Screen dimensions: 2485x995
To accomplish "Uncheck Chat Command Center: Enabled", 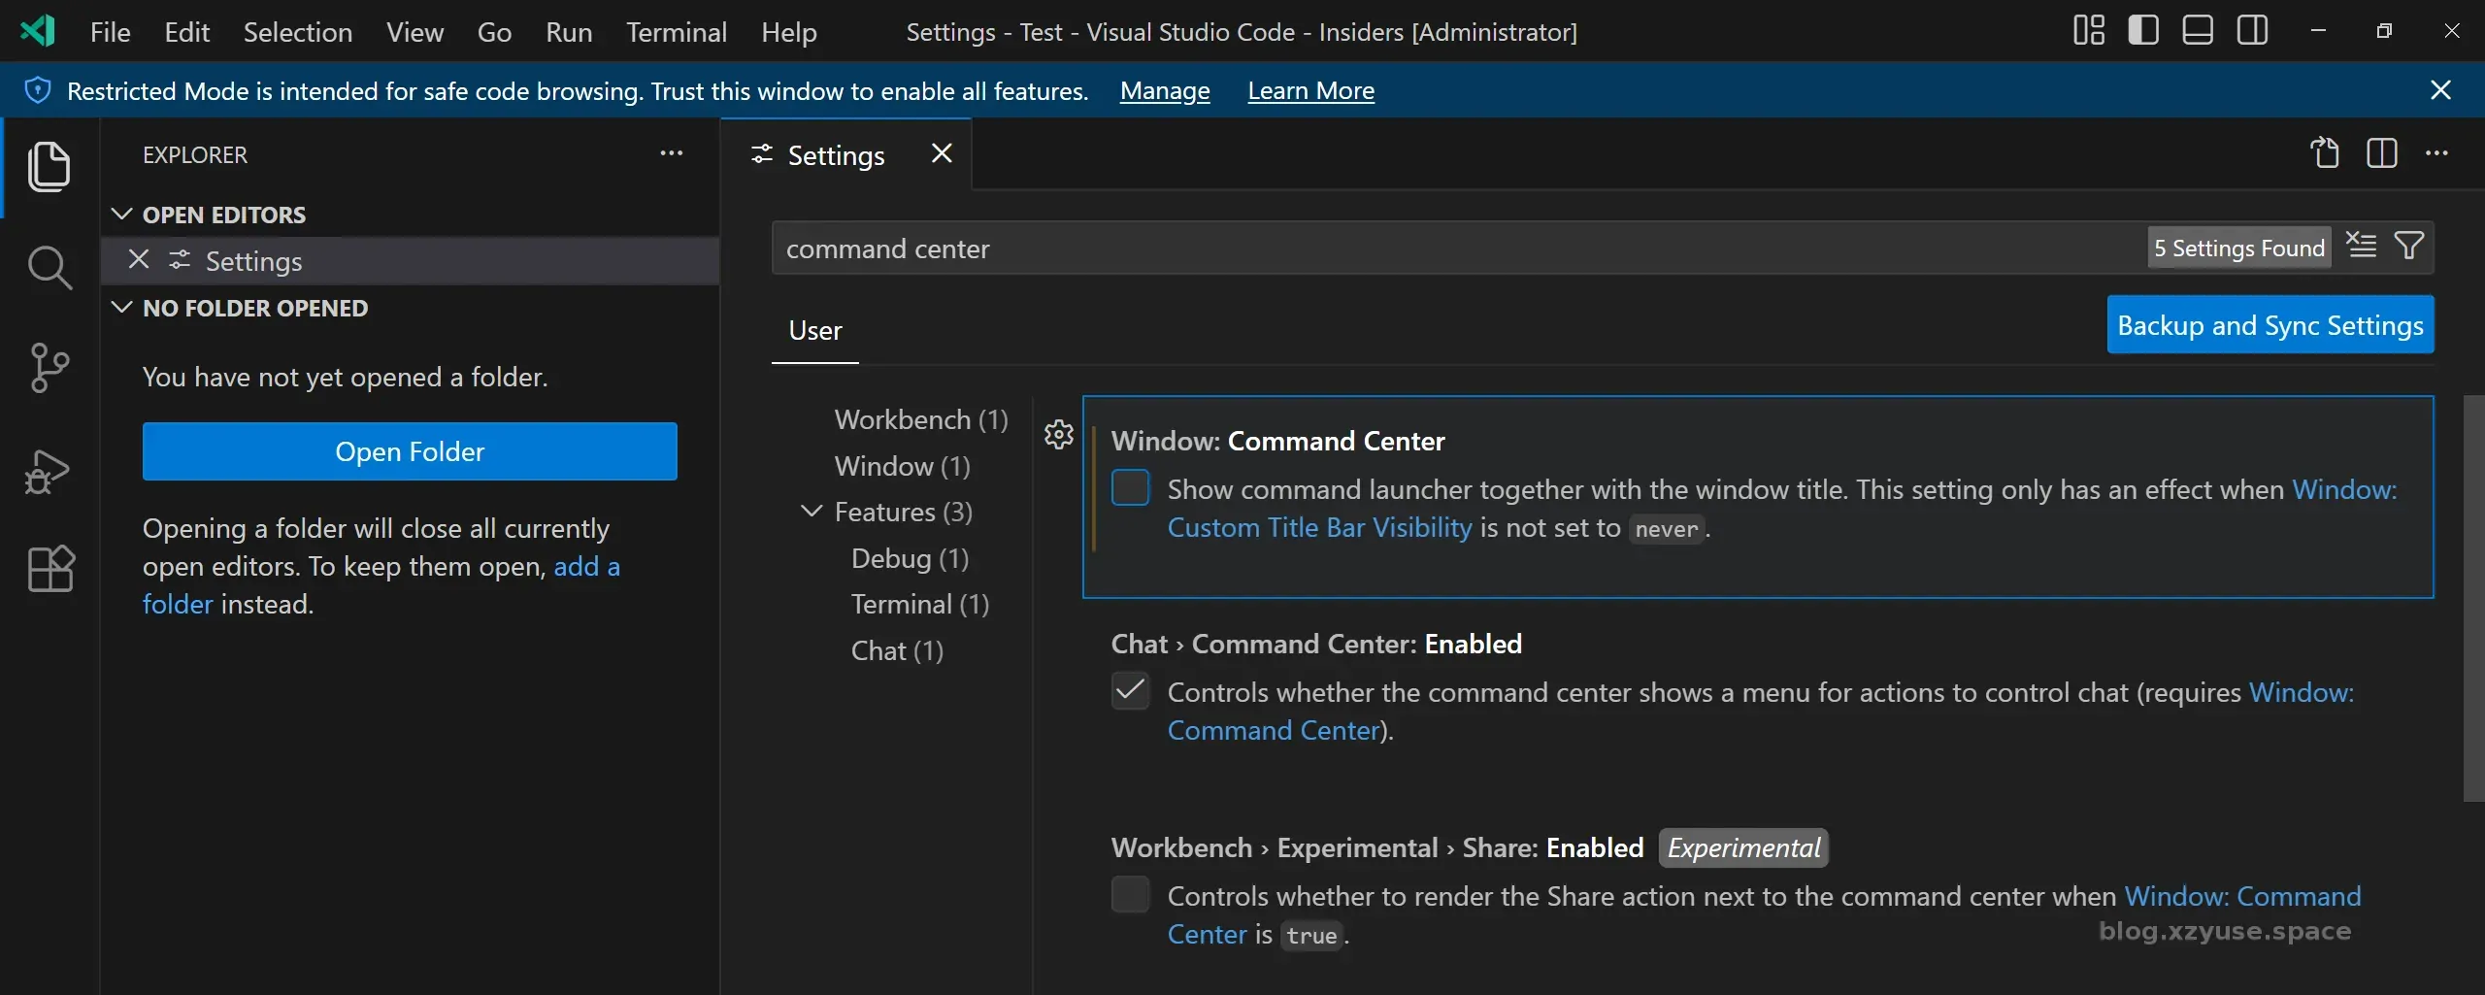I will point(1130,691).
